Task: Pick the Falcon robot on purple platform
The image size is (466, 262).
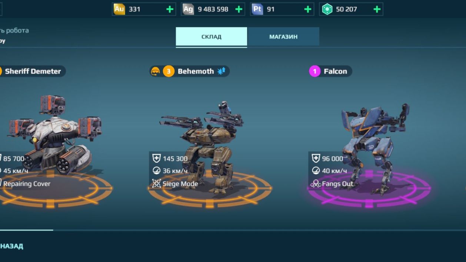Action: (374, 148)
